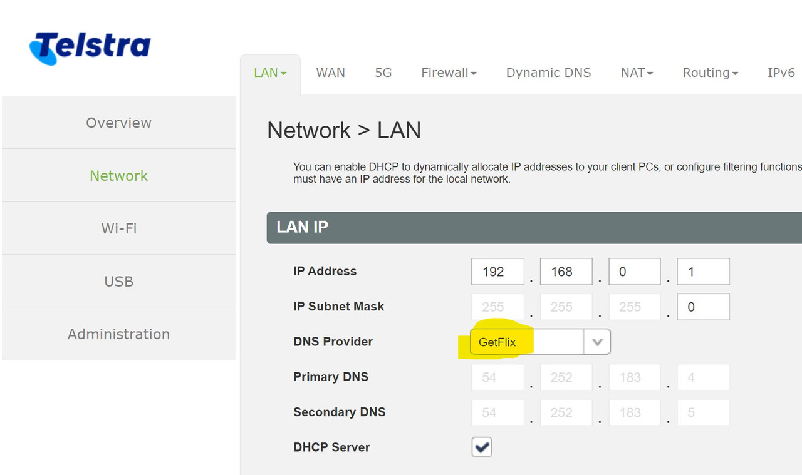Open Wi-Fi settings in the sidebar
Viewport: 802px width, 475px height.
(119, 228)
